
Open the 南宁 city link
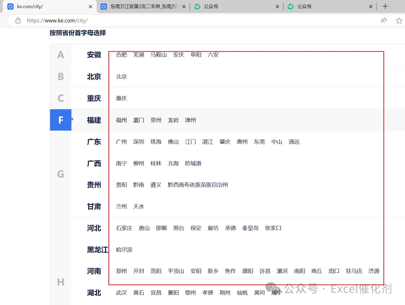(121, 163)
